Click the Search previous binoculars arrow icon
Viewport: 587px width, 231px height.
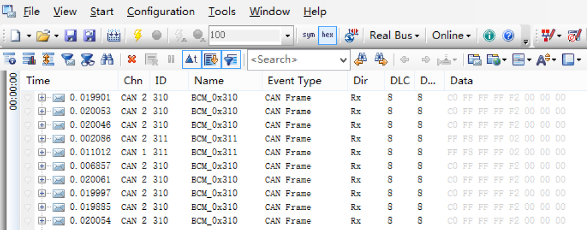[x=360, y=59]
